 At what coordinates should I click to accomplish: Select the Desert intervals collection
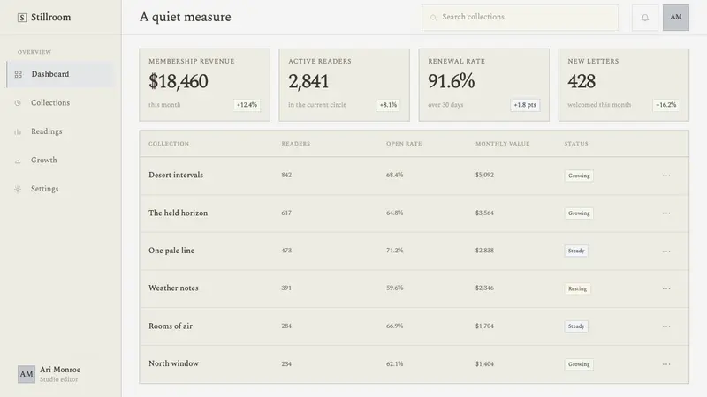click(176, 175)
